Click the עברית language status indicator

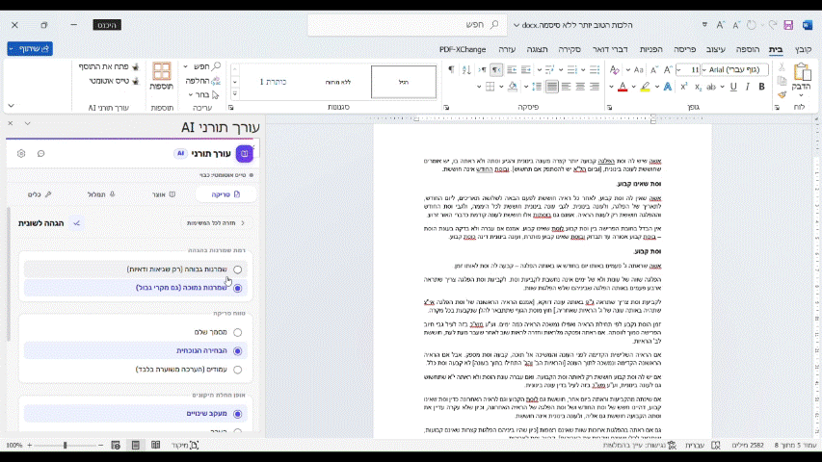695,446
